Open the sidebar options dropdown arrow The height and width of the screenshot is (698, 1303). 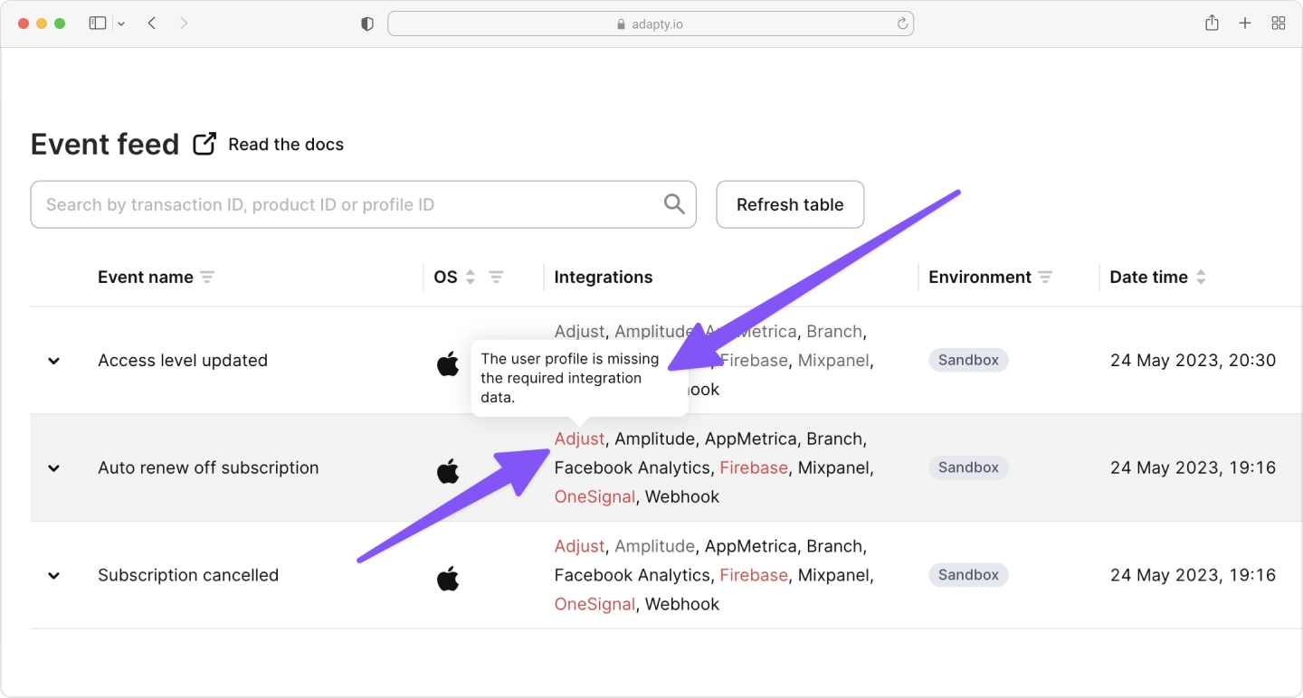point(121,24)
